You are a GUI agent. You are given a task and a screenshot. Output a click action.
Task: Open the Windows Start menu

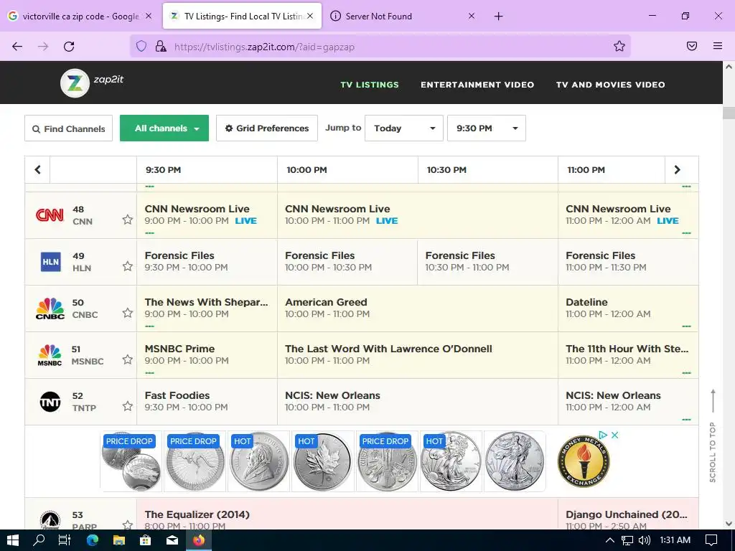13,540
